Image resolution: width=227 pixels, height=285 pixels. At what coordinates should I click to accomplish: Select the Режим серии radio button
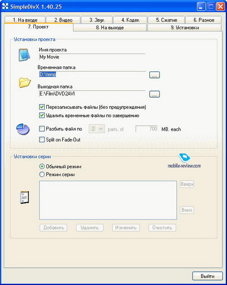click(x=42, y=174)
